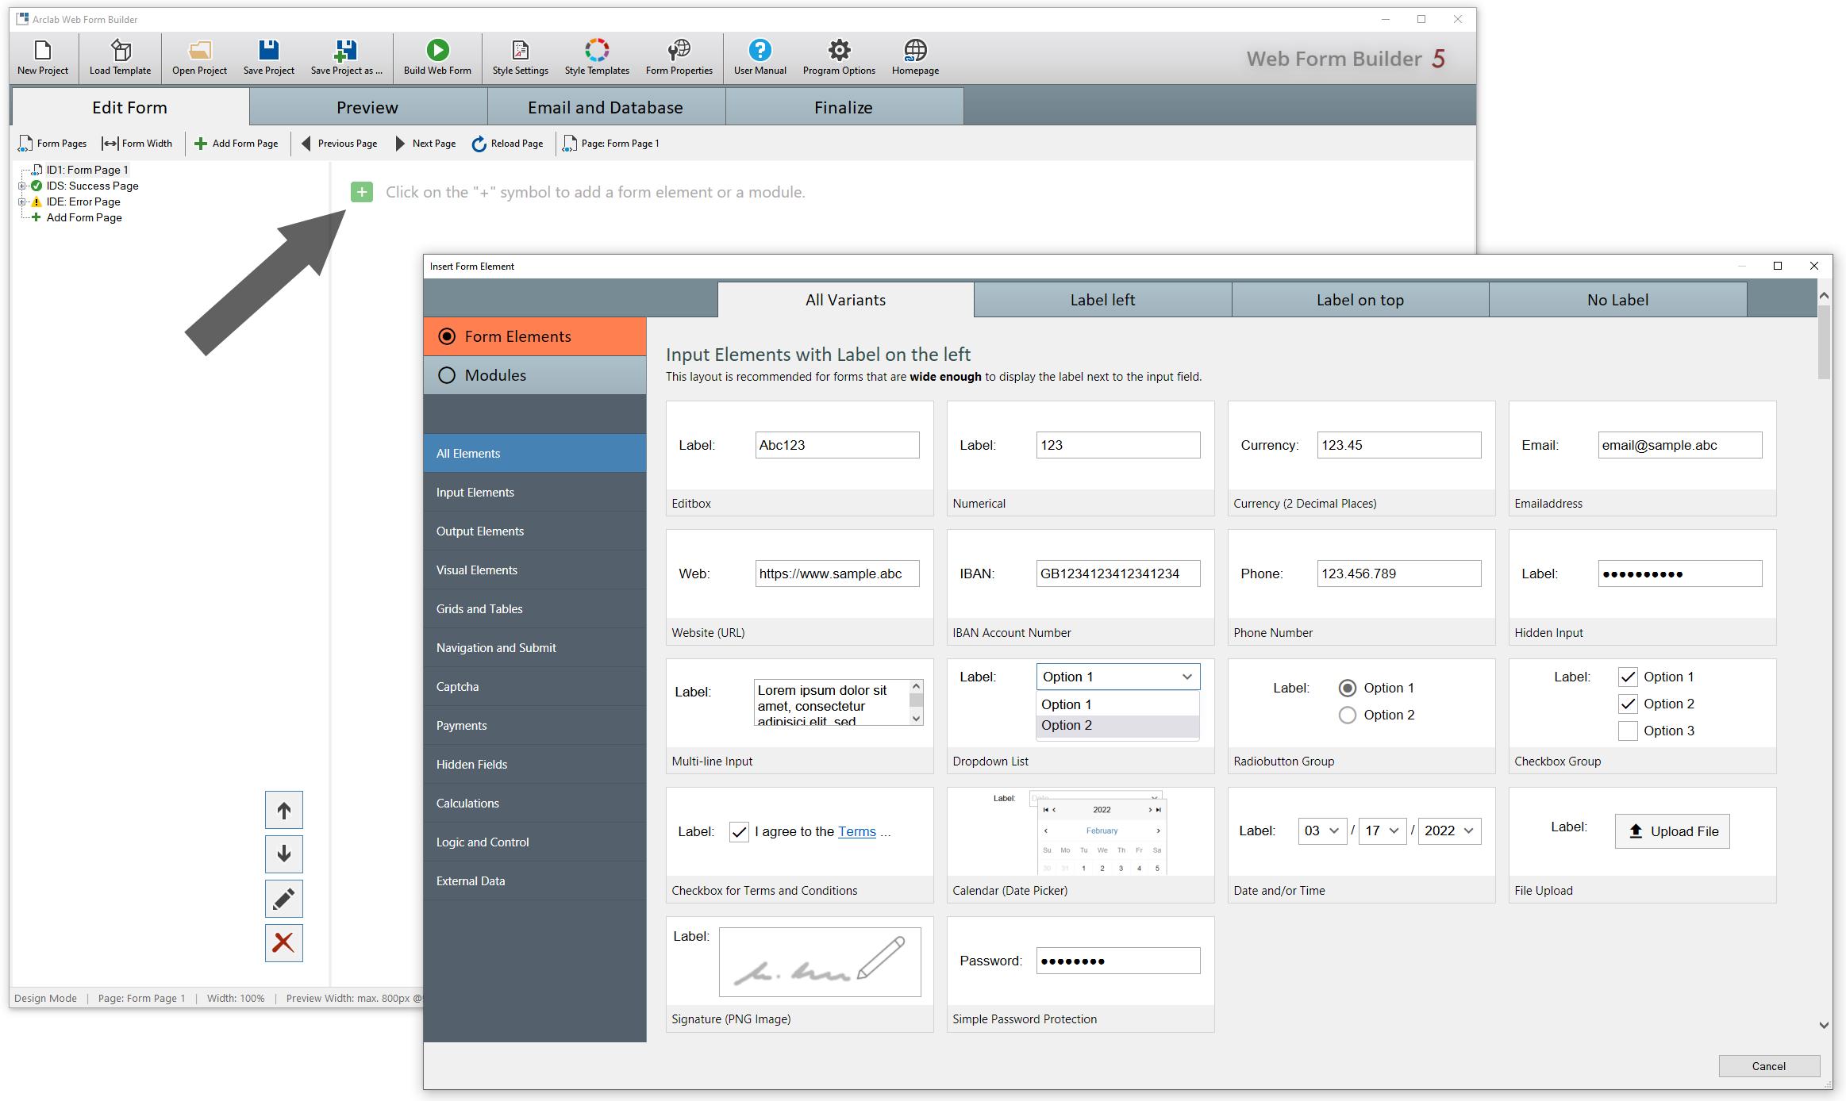The image size is (1846, 1101).
Task: Go to the Next Page
Action: 425,144
